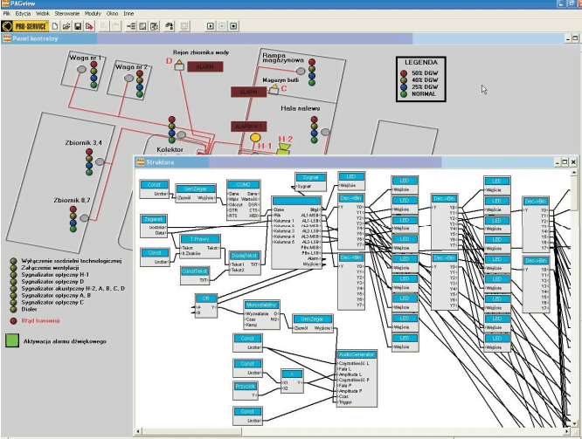This screenshot has width=582, height=439.
Task: Click ALARM button near Rejon zbiornika wody
Action: (204, 66)
